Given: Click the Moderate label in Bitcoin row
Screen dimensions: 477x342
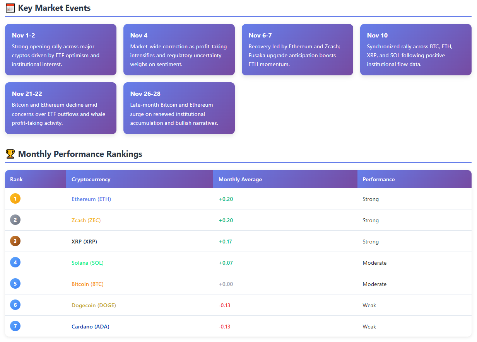Looking at the screenshot, I should 374,284.
